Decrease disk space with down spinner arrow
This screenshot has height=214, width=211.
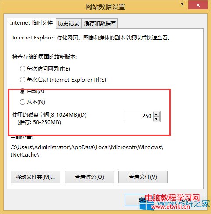(x=157, y=119)
